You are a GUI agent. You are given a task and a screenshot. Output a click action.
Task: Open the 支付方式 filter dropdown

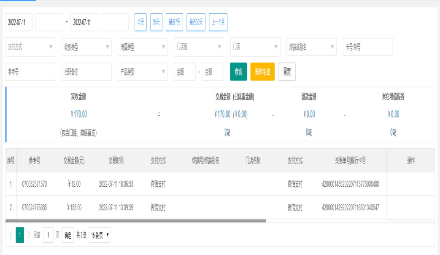point(30,47)
